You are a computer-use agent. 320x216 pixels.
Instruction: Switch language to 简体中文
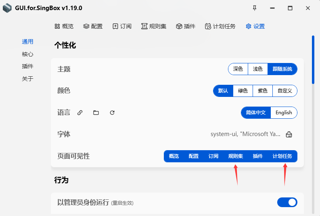[256, 113]
